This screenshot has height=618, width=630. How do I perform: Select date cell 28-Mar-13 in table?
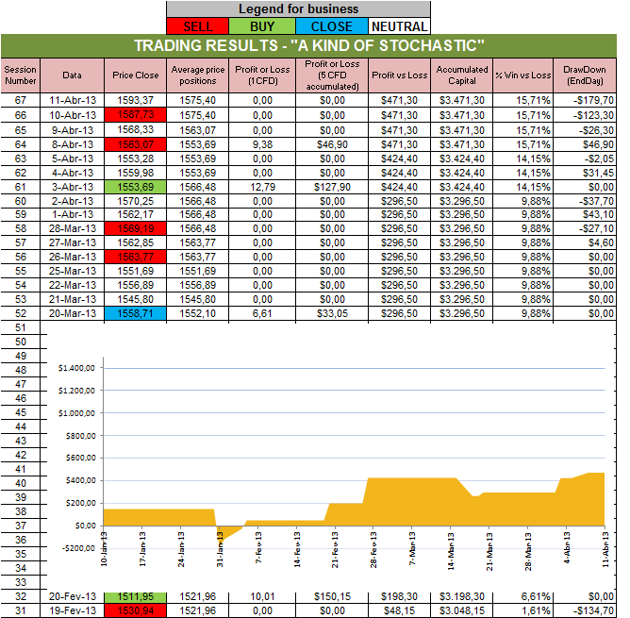pyautogui.click(x=73, y=228)
